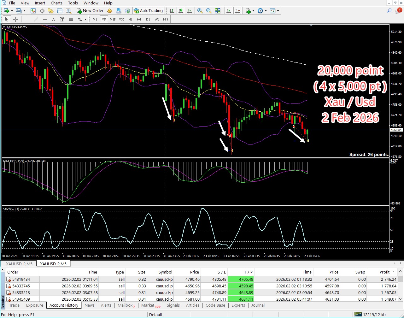Select the H1 timeframe button
This screenshot has width=404, height=318.
[x=130, y=20]
